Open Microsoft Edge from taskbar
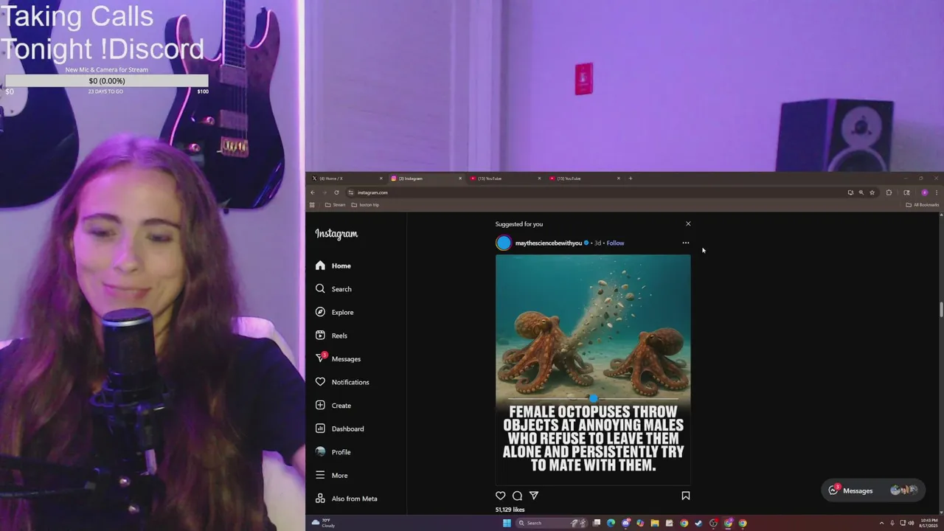This screenshot has width=944, height=531. (611, 523)
